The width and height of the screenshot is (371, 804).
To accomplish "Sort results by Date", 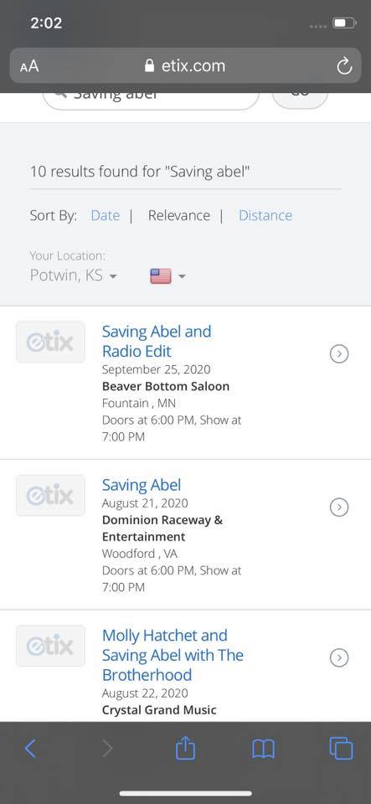I will [x=105, y=215].
